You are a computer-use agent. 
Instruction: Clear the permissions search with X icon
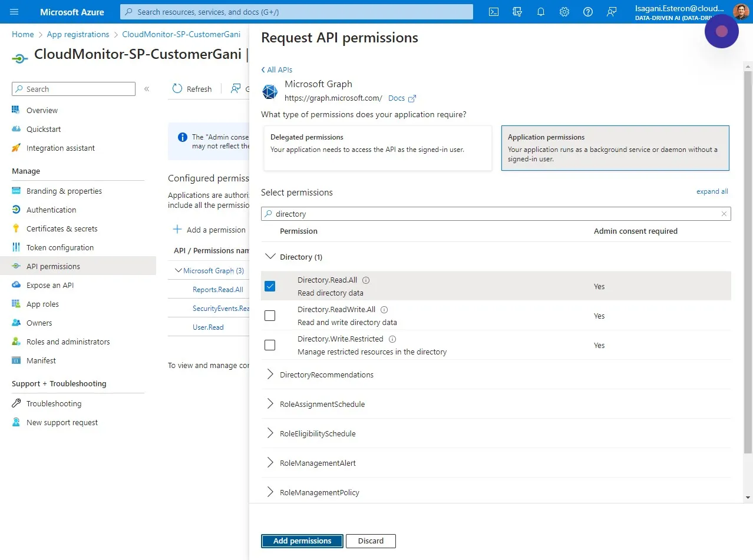[x=724, y=214]
